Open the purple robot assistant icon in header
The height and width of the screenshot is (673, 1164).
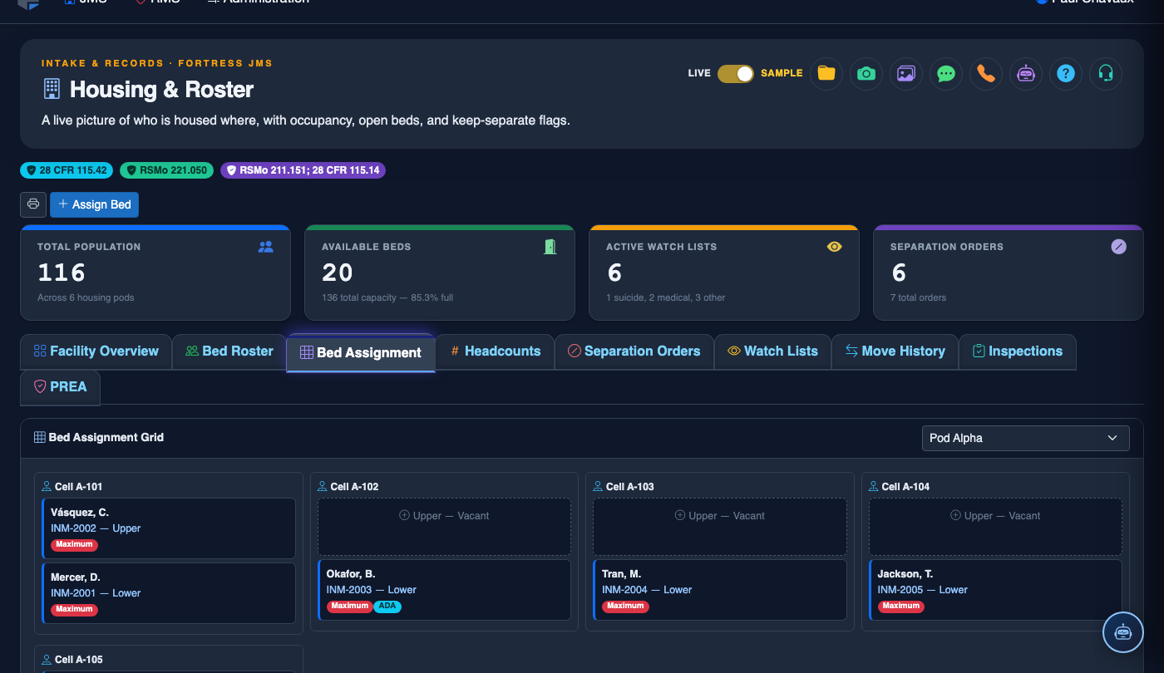(1026, 73)
